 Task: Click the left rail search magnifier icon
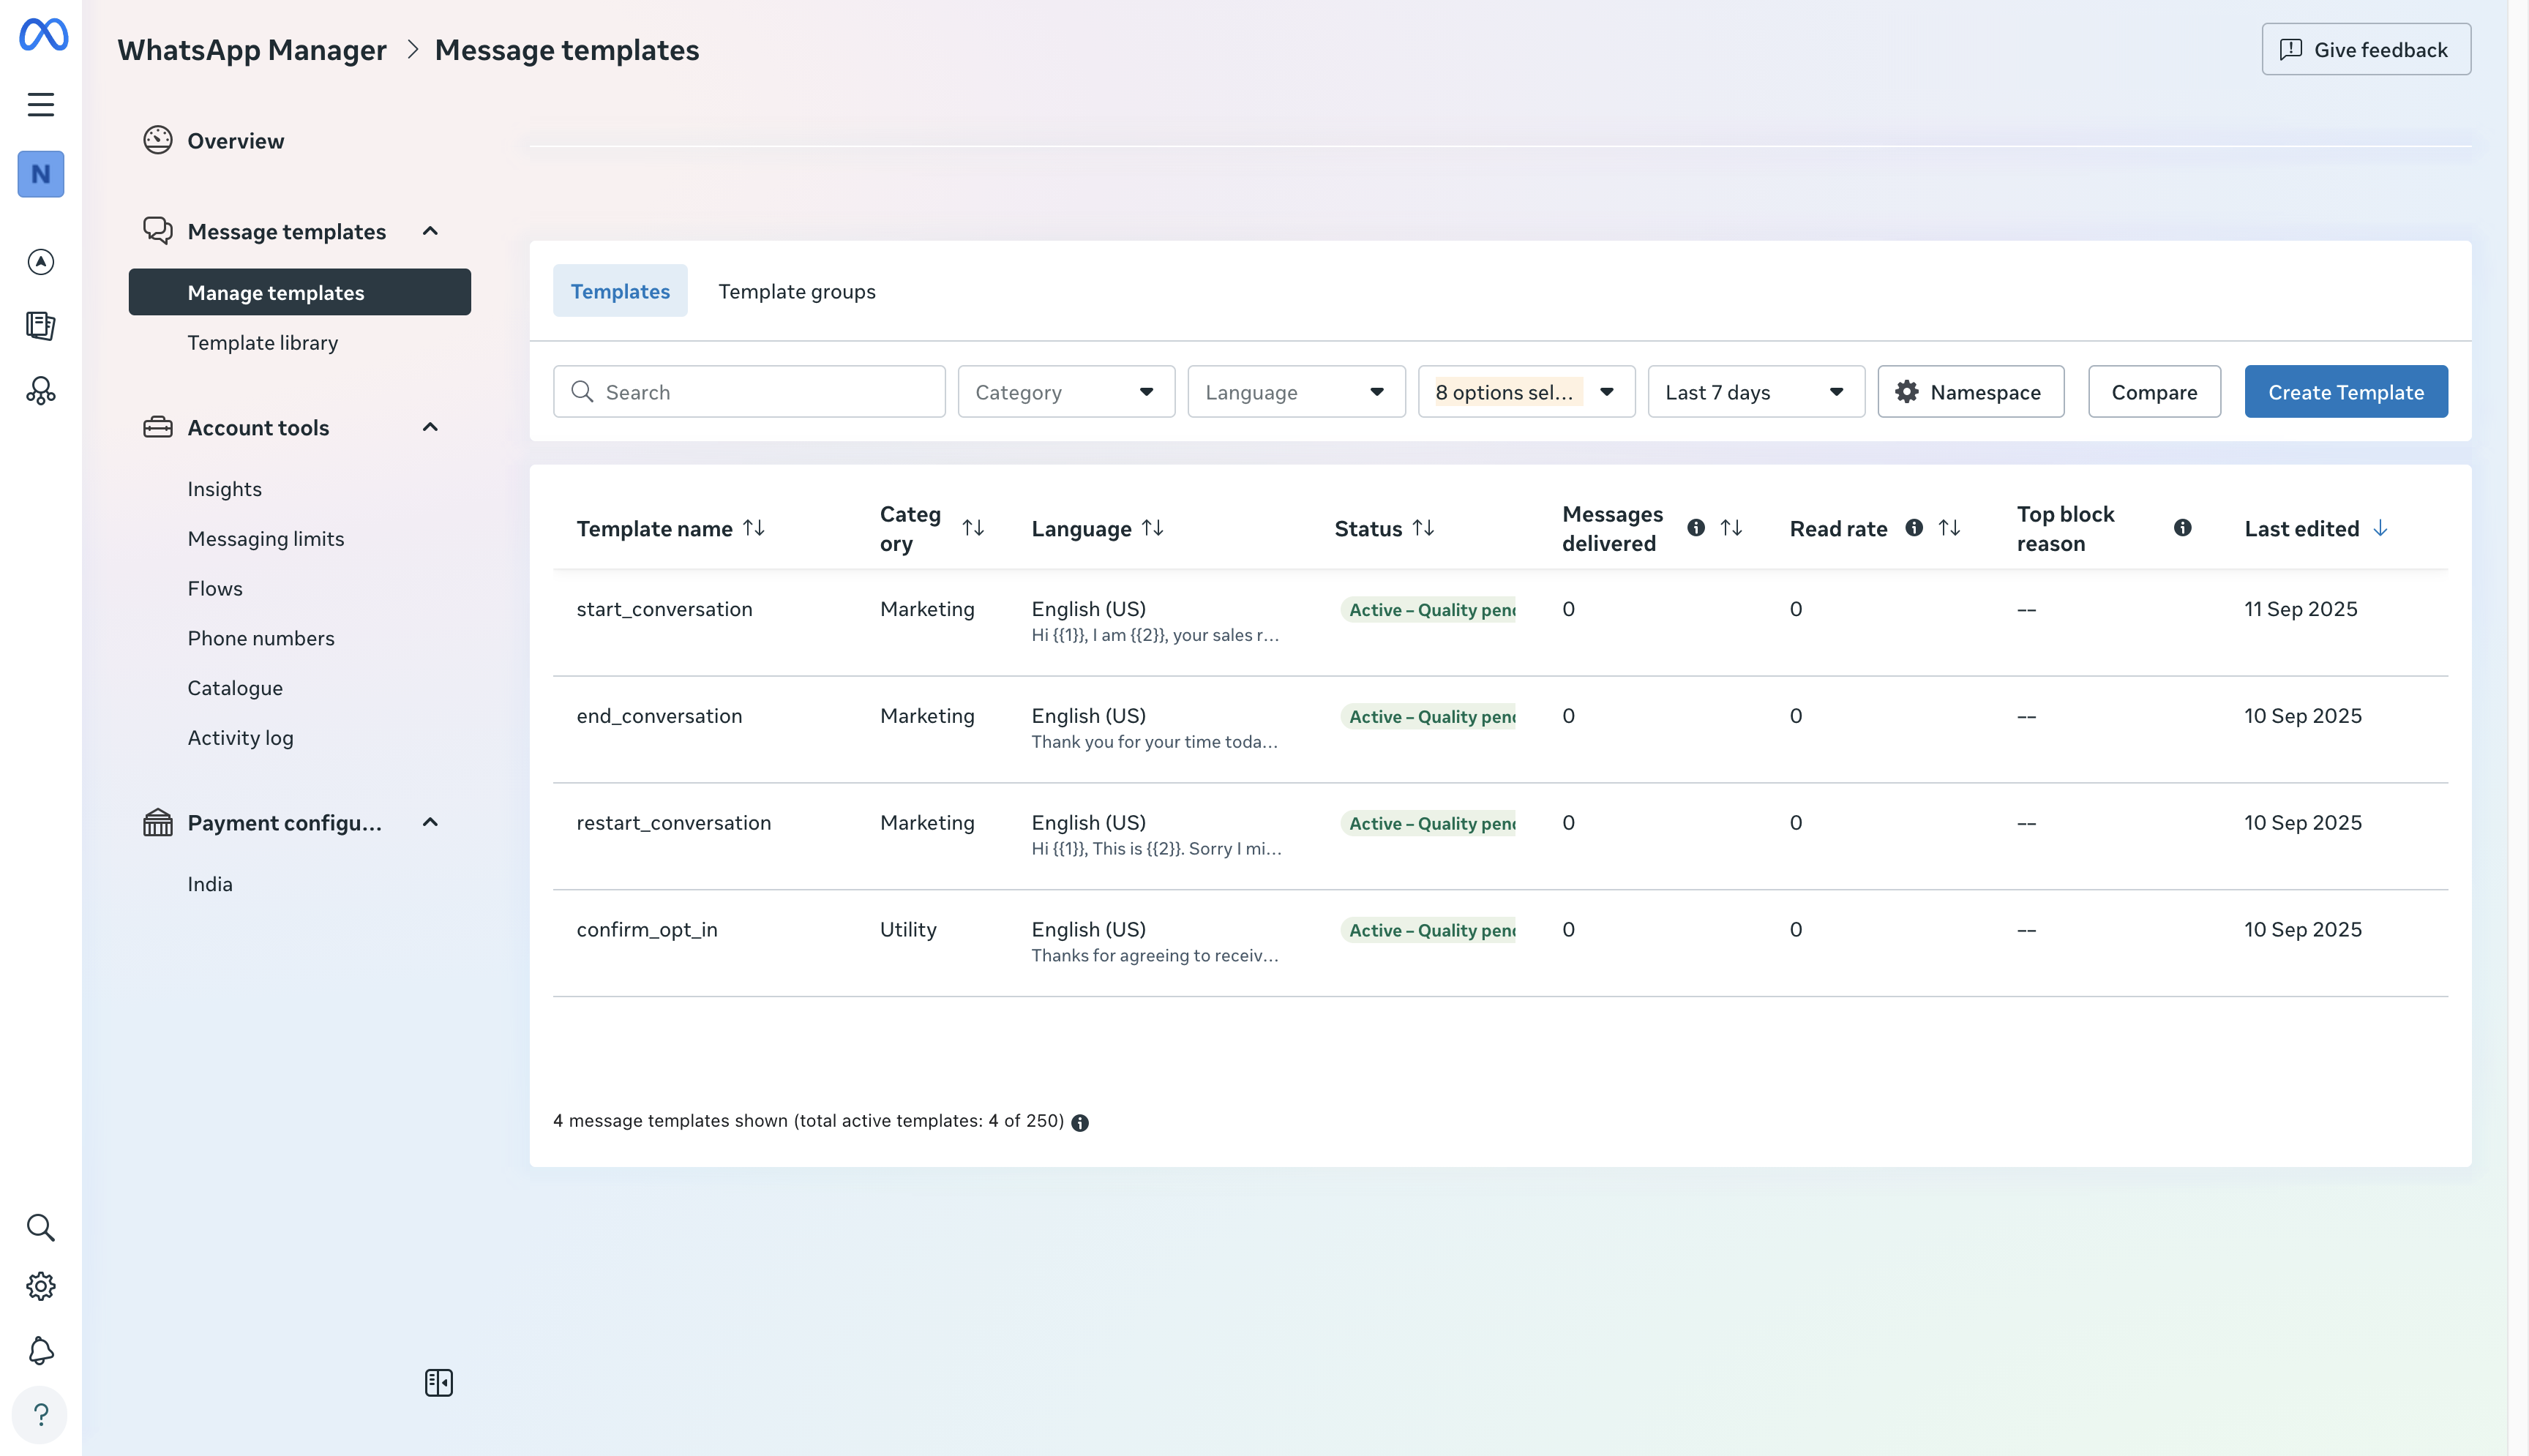coord(41,1227)
